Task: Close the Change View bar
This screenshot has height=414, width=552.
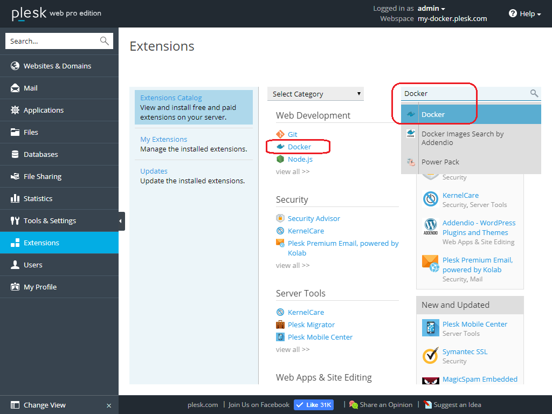Action: pos(109,405)
